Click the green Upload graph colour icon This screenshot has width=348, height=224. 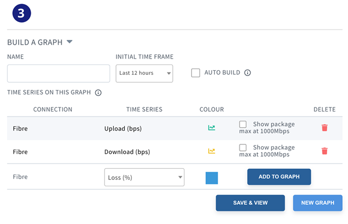[x=212, y=128]
